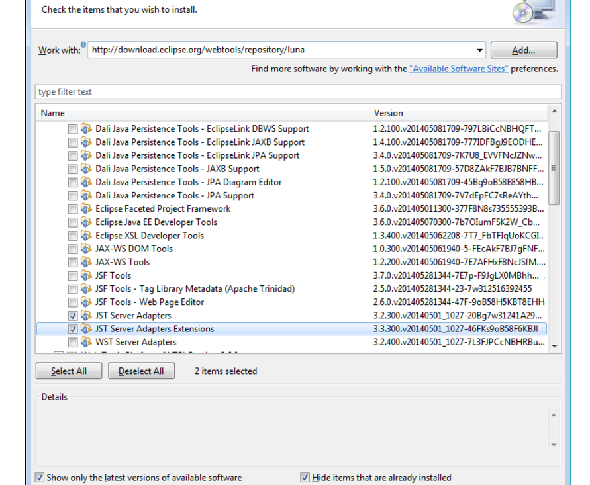
Task: Select Dali Java Persistence Tools - JPA Diagram Editor
Action: pyautogui.click(x=189, y=183)
